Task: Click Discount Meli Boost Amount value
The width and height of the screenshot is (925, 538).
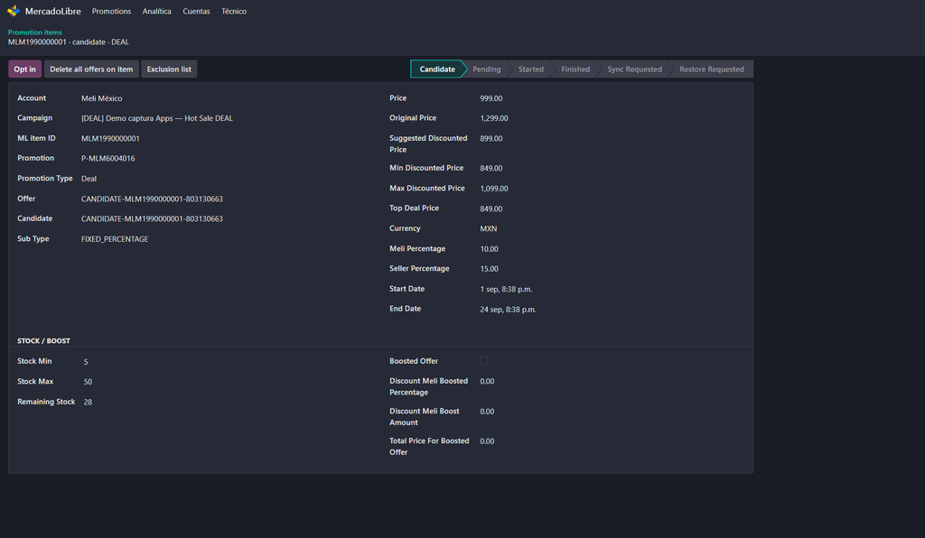Action: pos(487,412)
